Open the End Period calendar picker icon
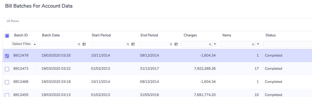 click(x=176, y=44)
